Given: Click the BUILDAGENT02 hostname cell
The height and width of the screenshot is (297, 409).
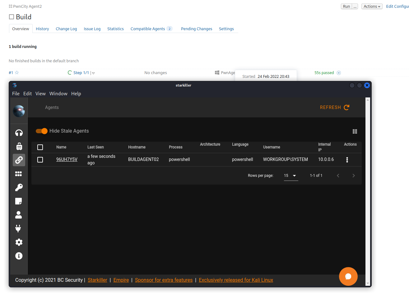Looking at the screenshot, I should pyautogui.click(x=143, y=159).
